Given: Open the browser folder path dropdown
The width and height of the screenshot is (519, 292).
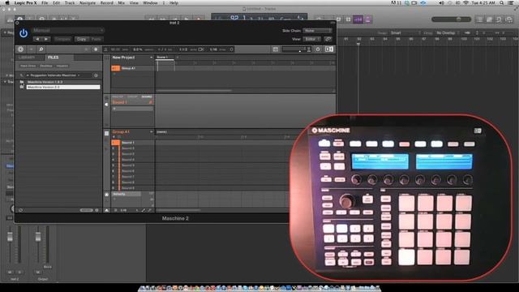Looking at the screenshot, I should pos(54,75).
